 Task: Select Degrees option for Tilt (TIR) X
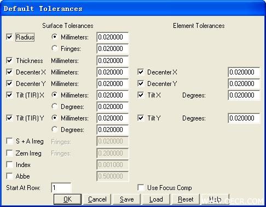(55, 106)
